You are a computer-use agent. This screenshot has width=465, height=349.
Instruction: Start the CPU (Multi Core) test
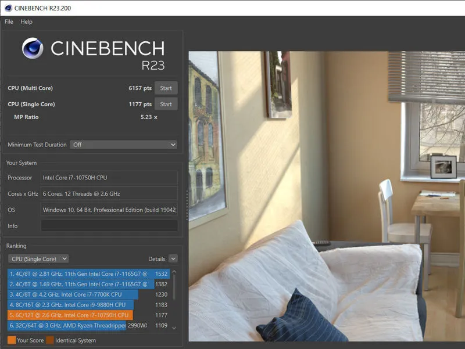pos(166,88)
